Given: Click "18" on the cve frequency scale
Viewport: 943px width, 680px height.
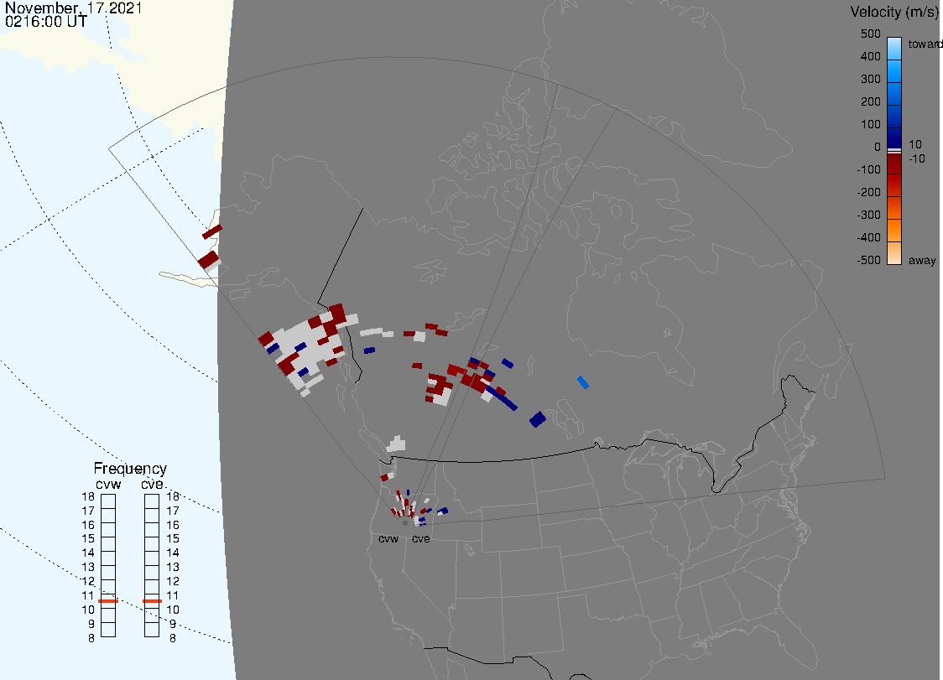Looking at the screenshot, I should point(173,496).
